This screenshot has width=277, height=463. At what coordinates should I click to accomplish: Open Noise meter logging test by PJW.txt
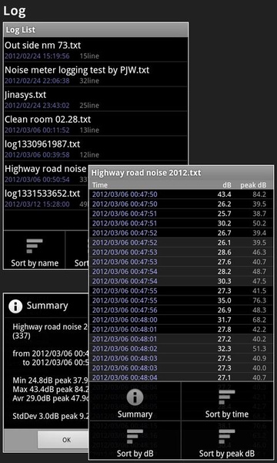(95, 74)
